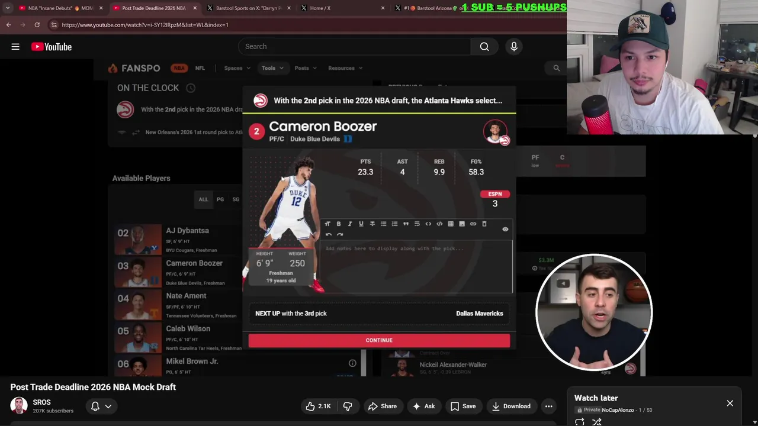Screen dimensions: 758x426
Task: Clear notes with the trash icon
Action: point(484,224)
